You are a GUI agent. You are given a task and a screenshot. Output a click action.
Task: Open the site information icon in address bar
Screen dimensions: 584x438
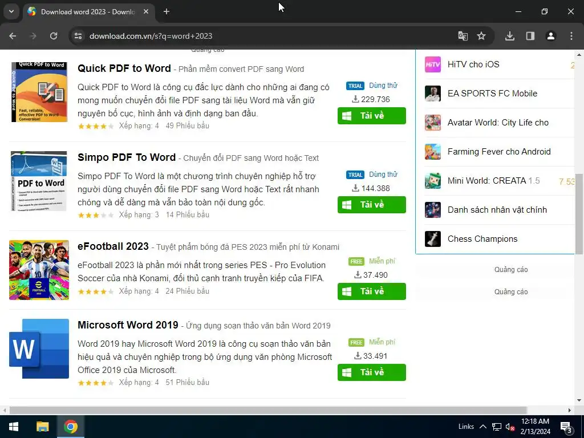[x=78, y=36]
